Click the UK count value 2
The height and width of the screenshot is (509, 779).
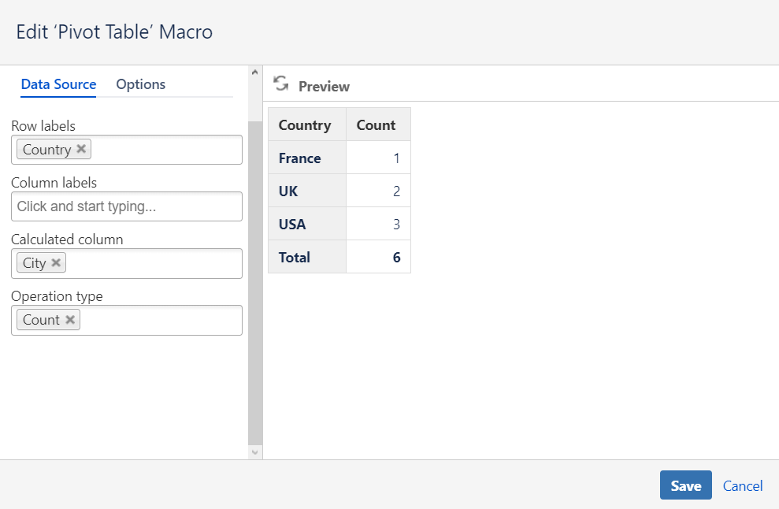click(x=397, y=190)
